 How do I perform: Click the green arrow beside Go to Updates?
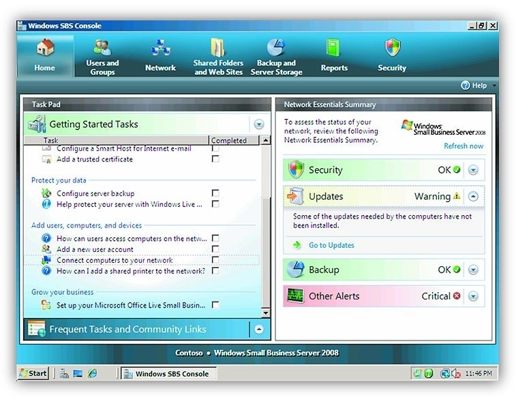click(297, 245)
